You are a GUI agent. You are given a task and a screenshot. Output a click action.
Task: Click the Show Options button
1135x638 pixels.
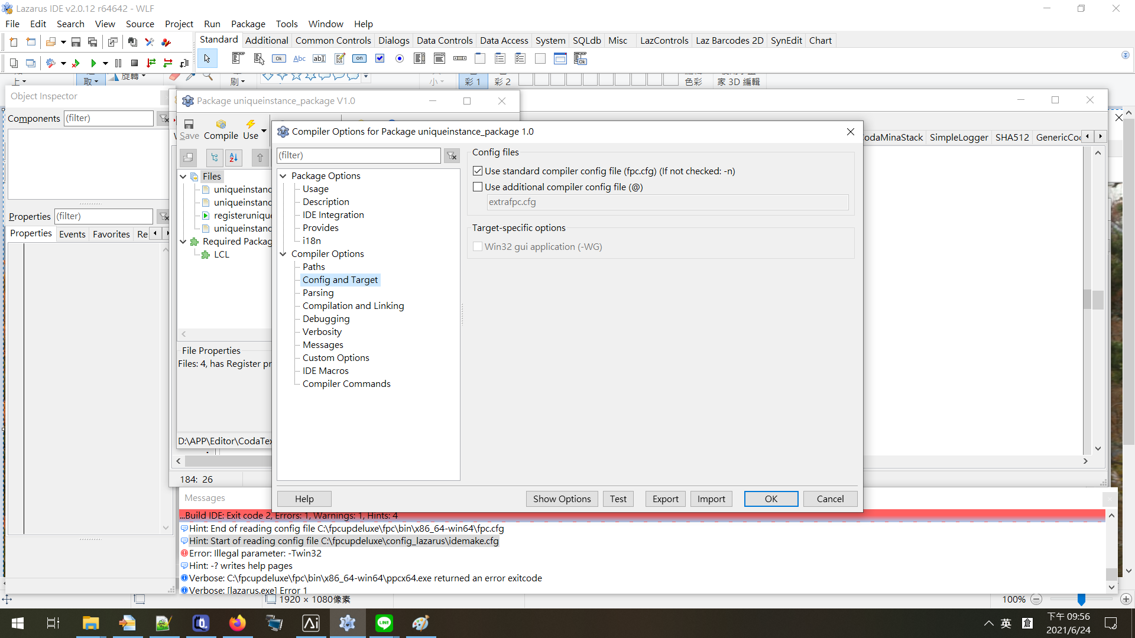(561, 499)
